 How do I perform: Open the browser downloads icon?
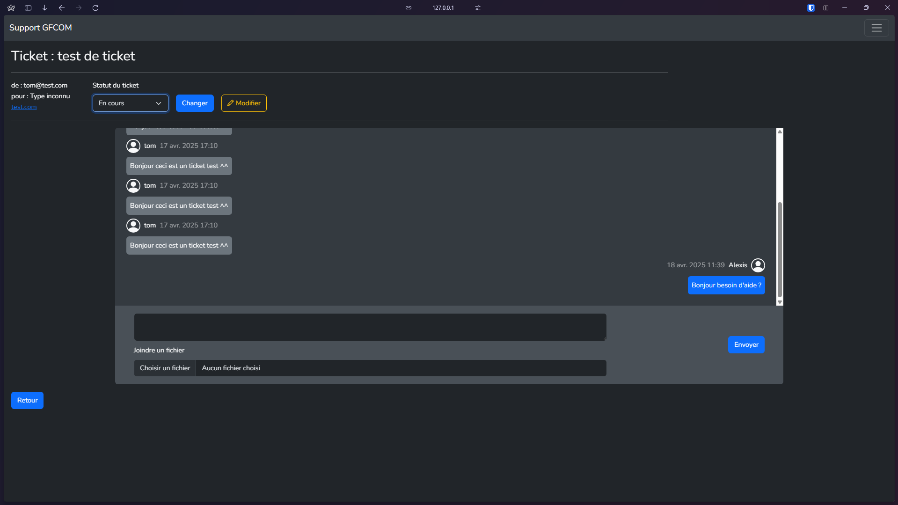[45, 8]
